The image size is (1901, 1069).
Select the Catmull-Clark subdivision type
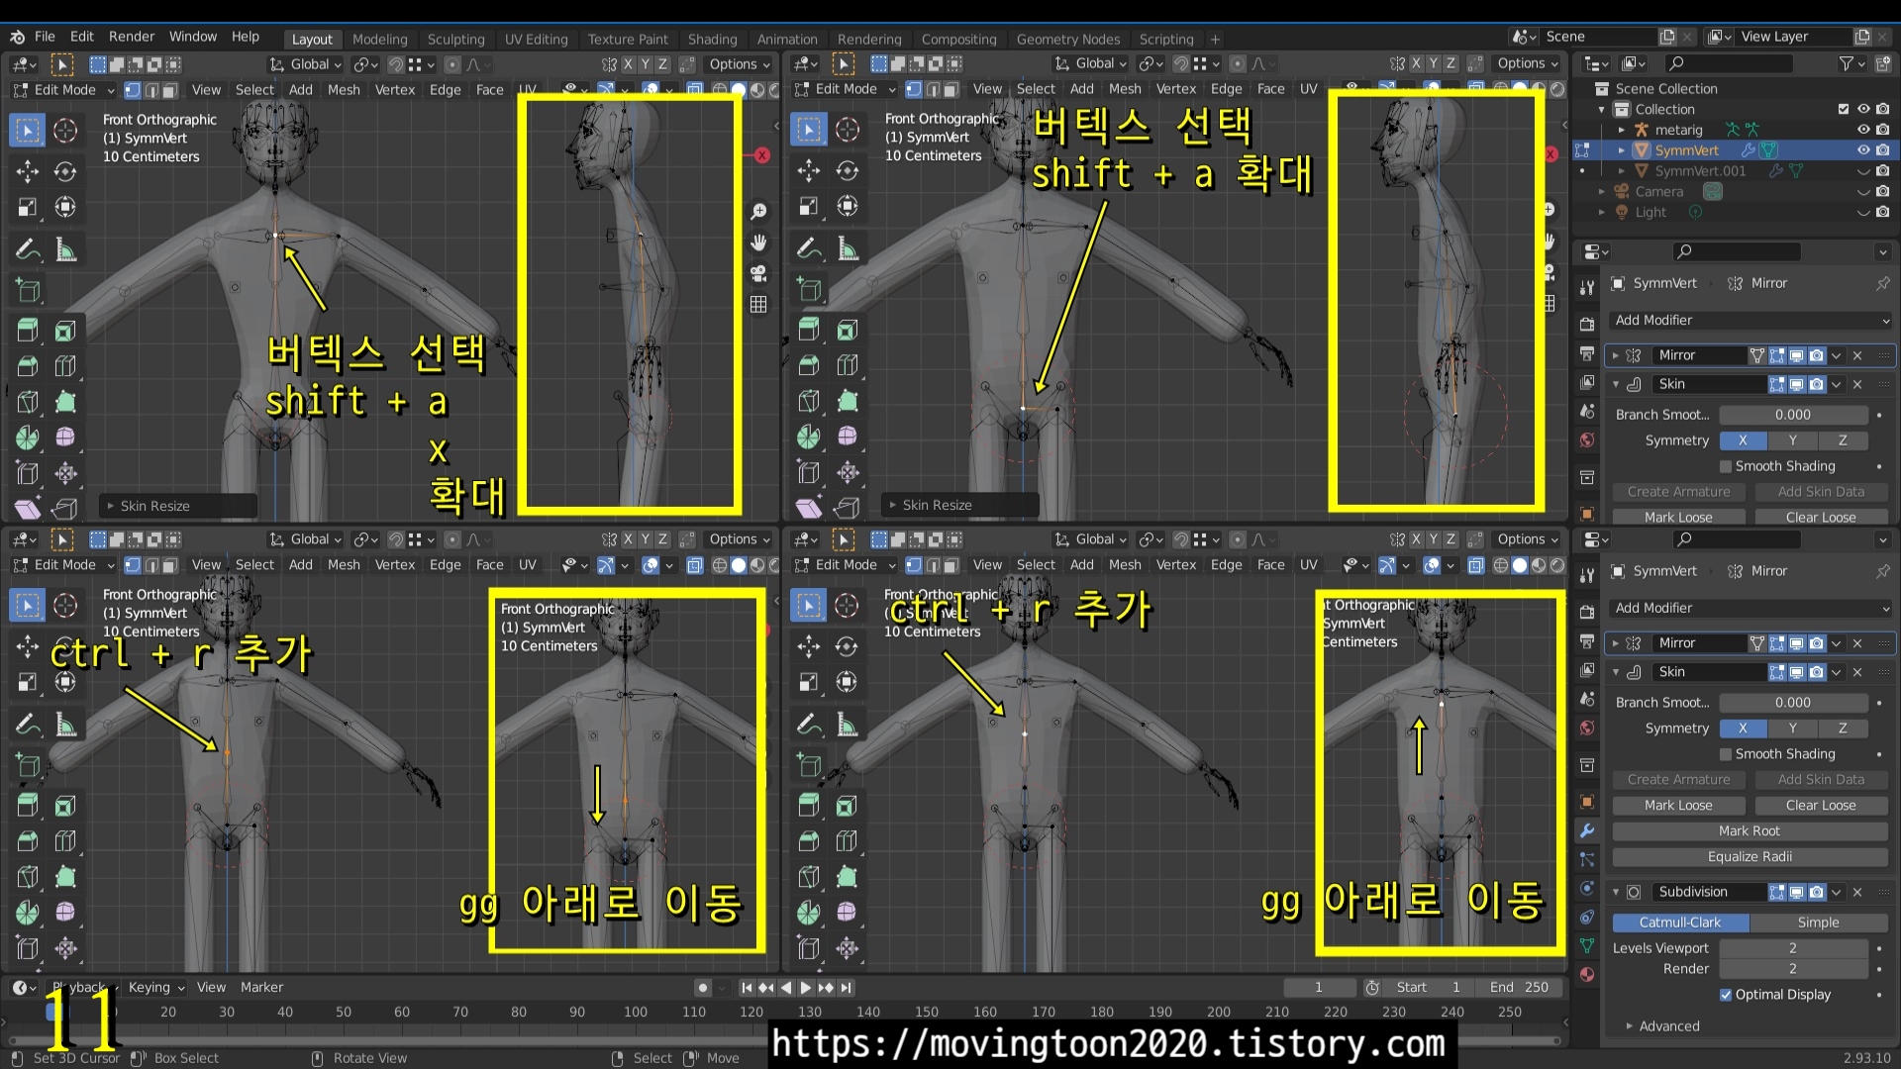click(x=1680, y=923)
